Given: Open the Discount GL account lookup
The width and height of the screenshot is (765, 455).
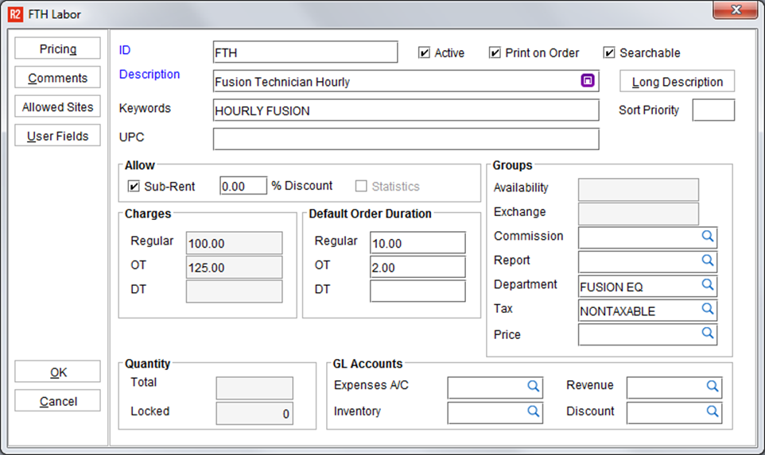Looking at the screenshot, I should [713, 412].
